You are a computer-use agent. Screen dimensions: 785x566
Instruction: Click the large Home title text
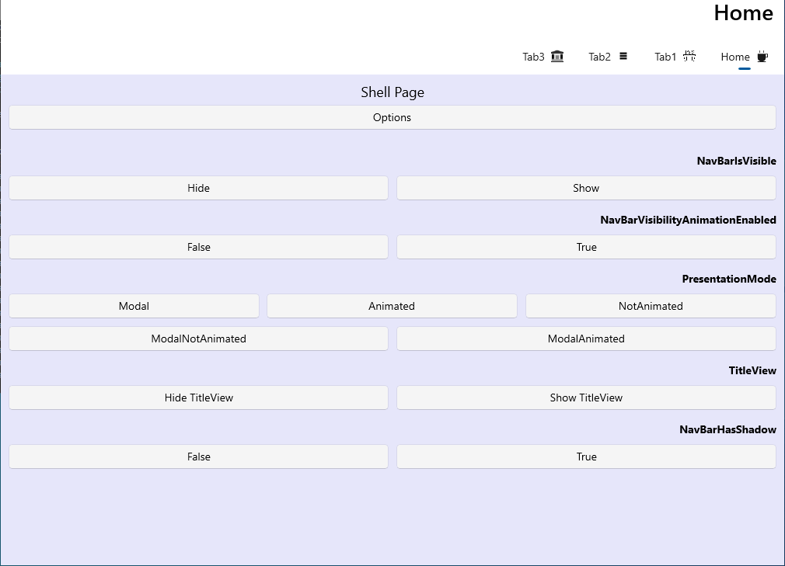coord(744,12)
